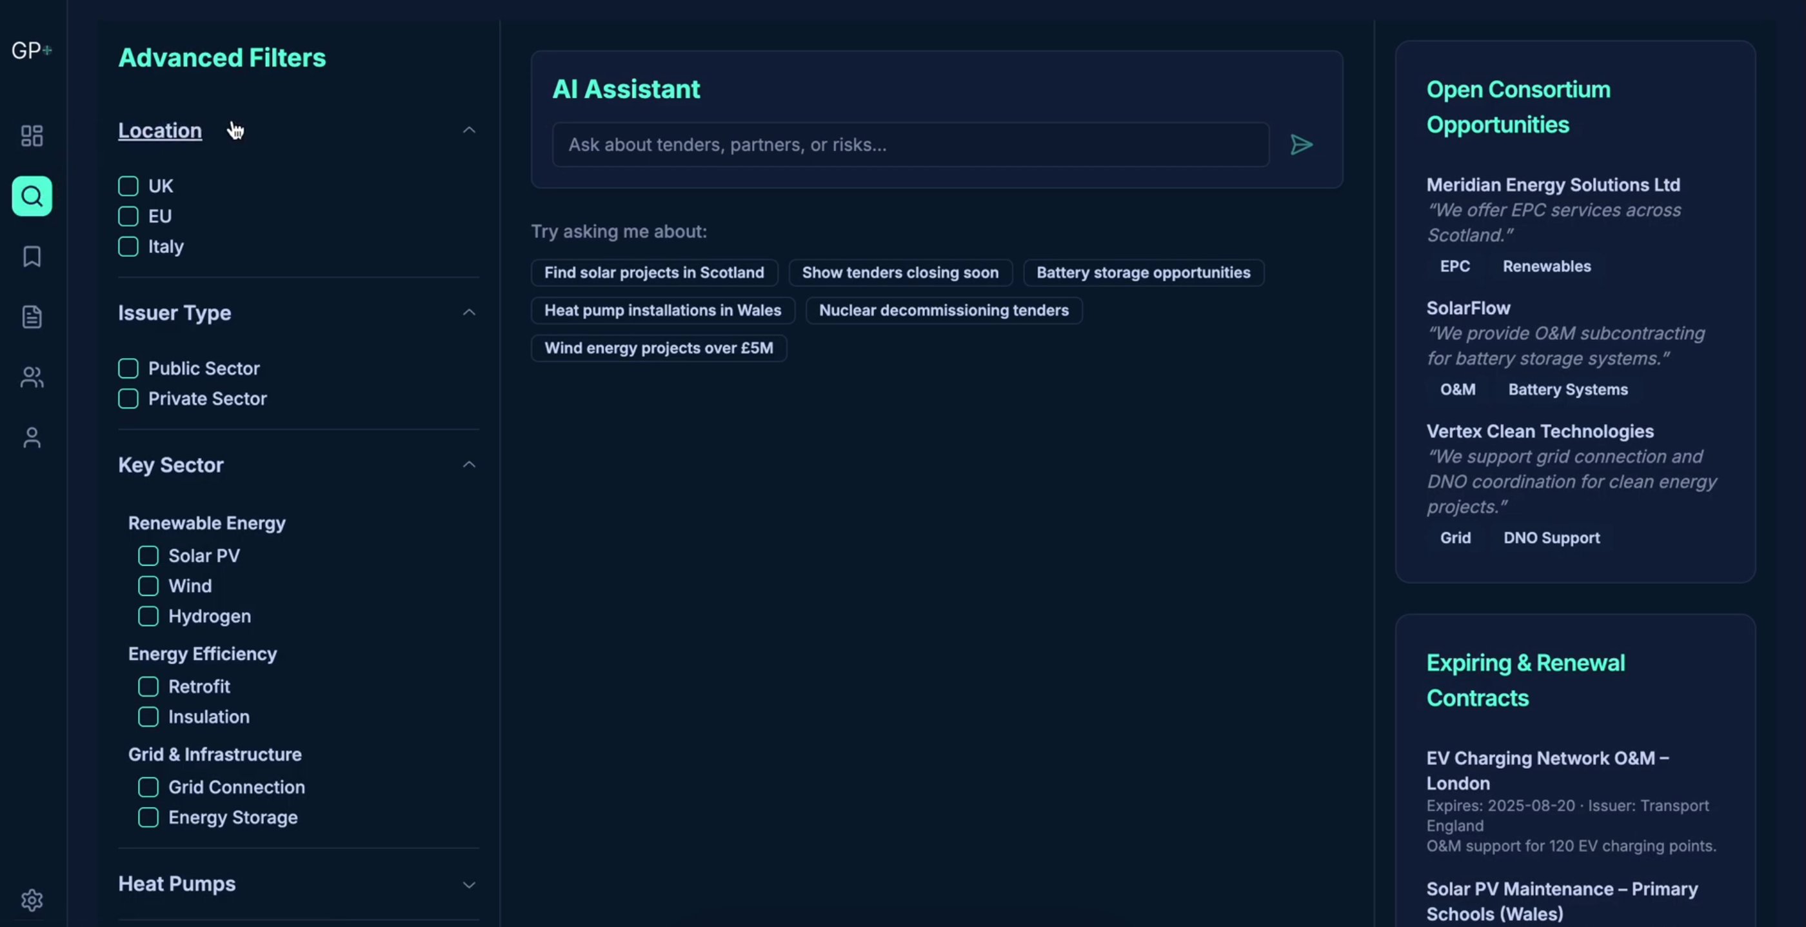Open the documents icon in sidebar
1806x927 pixels.
coord(32,317)
